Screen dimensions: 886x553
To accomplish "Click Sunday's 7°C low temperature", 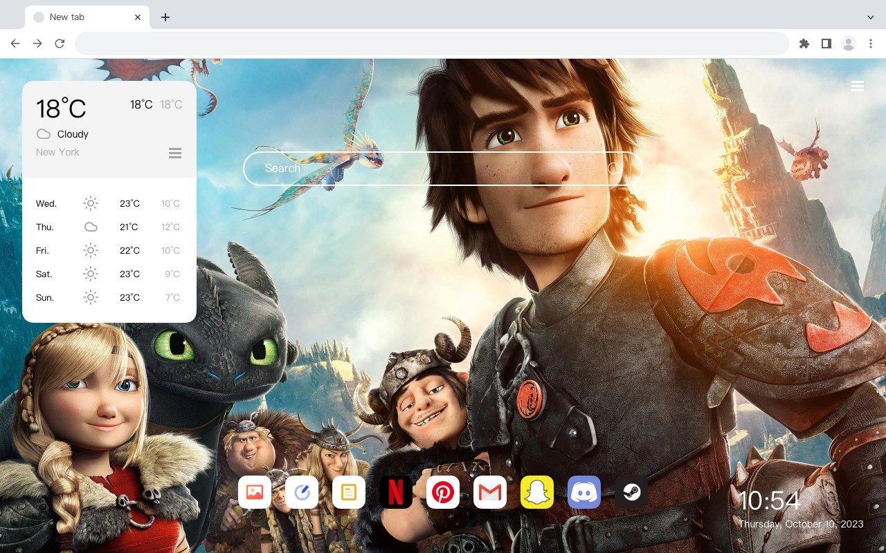I will point(172,297).
